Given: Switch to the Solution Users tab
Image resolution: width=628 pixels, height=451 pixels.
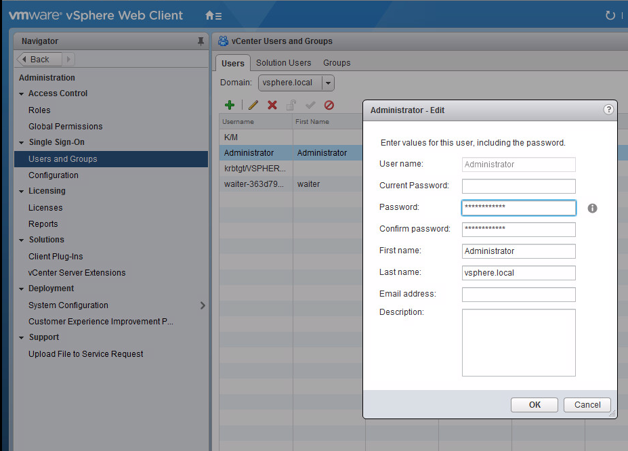Looking at the screenshot, I should point(284,62).
